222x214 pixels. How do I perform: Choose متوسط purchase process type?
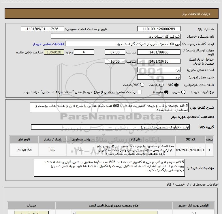point(166,92)
